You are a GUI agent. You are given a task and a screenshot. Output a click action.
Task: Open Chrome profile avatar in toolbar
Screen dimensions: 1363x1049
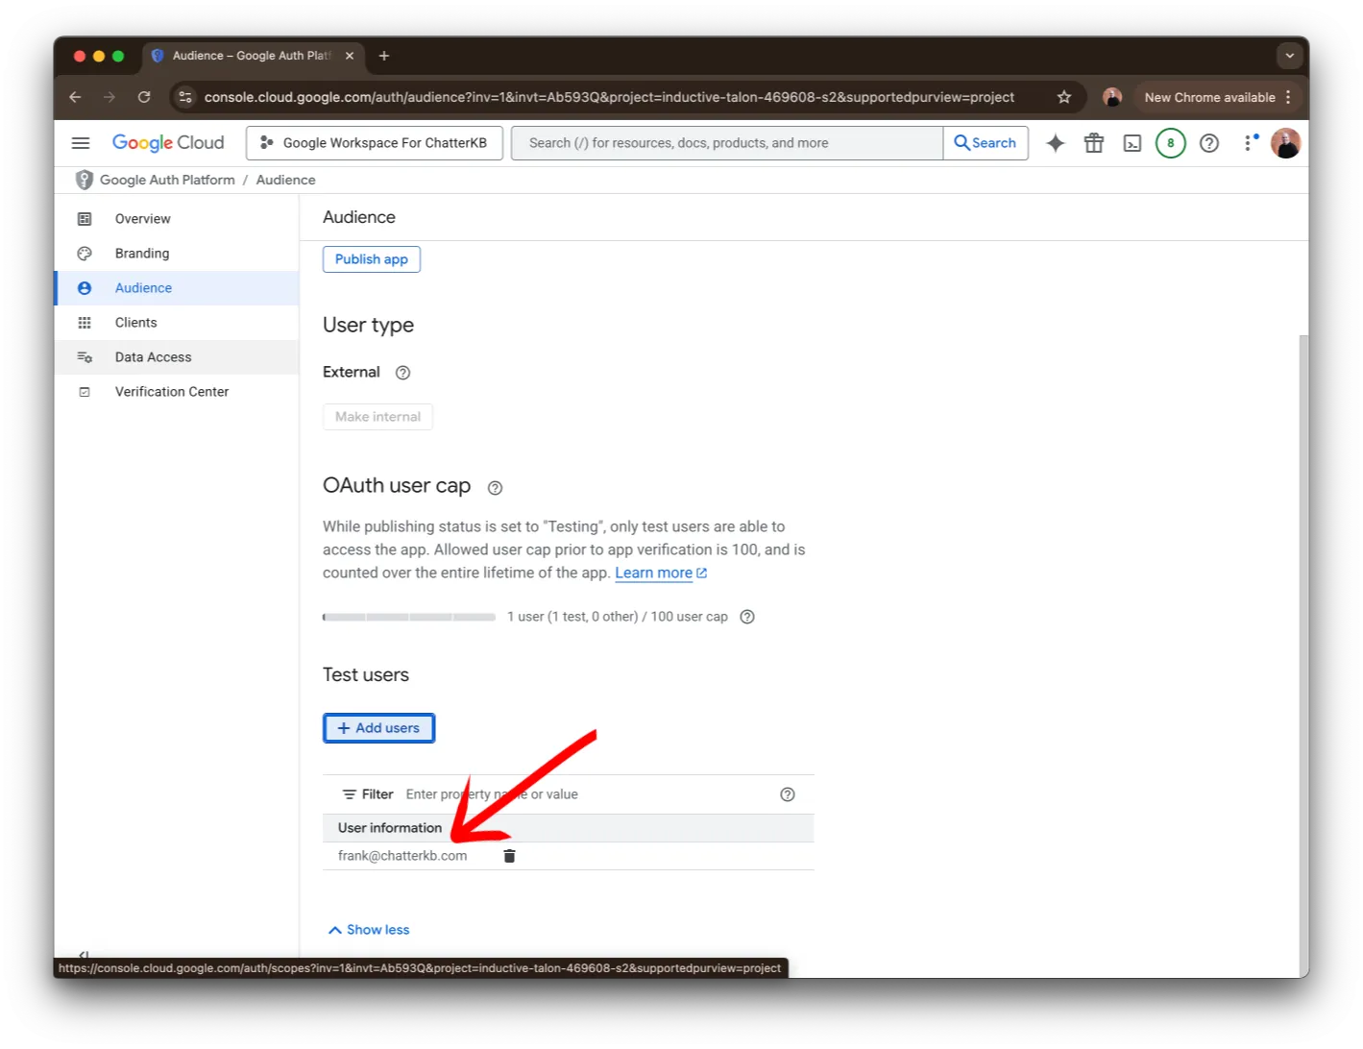click(1112, 97)
